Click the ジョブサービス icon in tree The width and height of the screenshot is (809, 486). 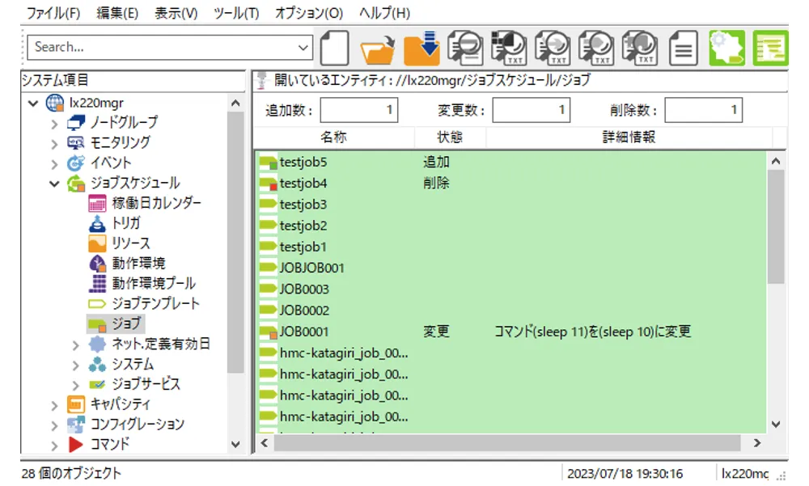click(x=97, y=384)
